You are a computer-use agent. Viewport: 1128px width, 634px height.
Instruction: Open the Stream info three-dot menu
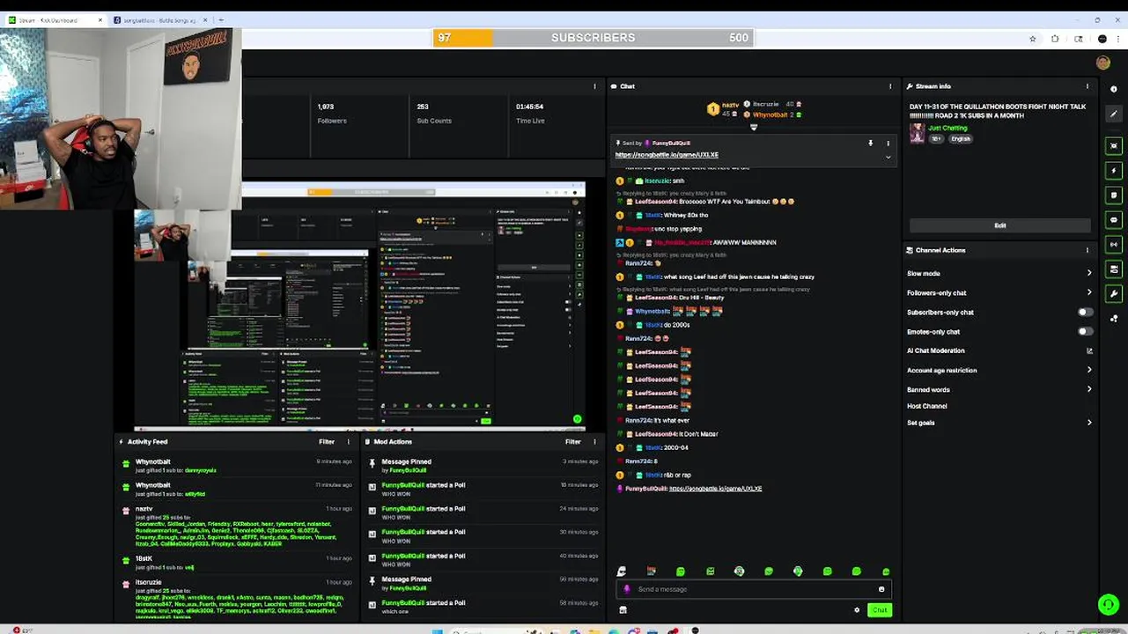tap(1087, 86)
